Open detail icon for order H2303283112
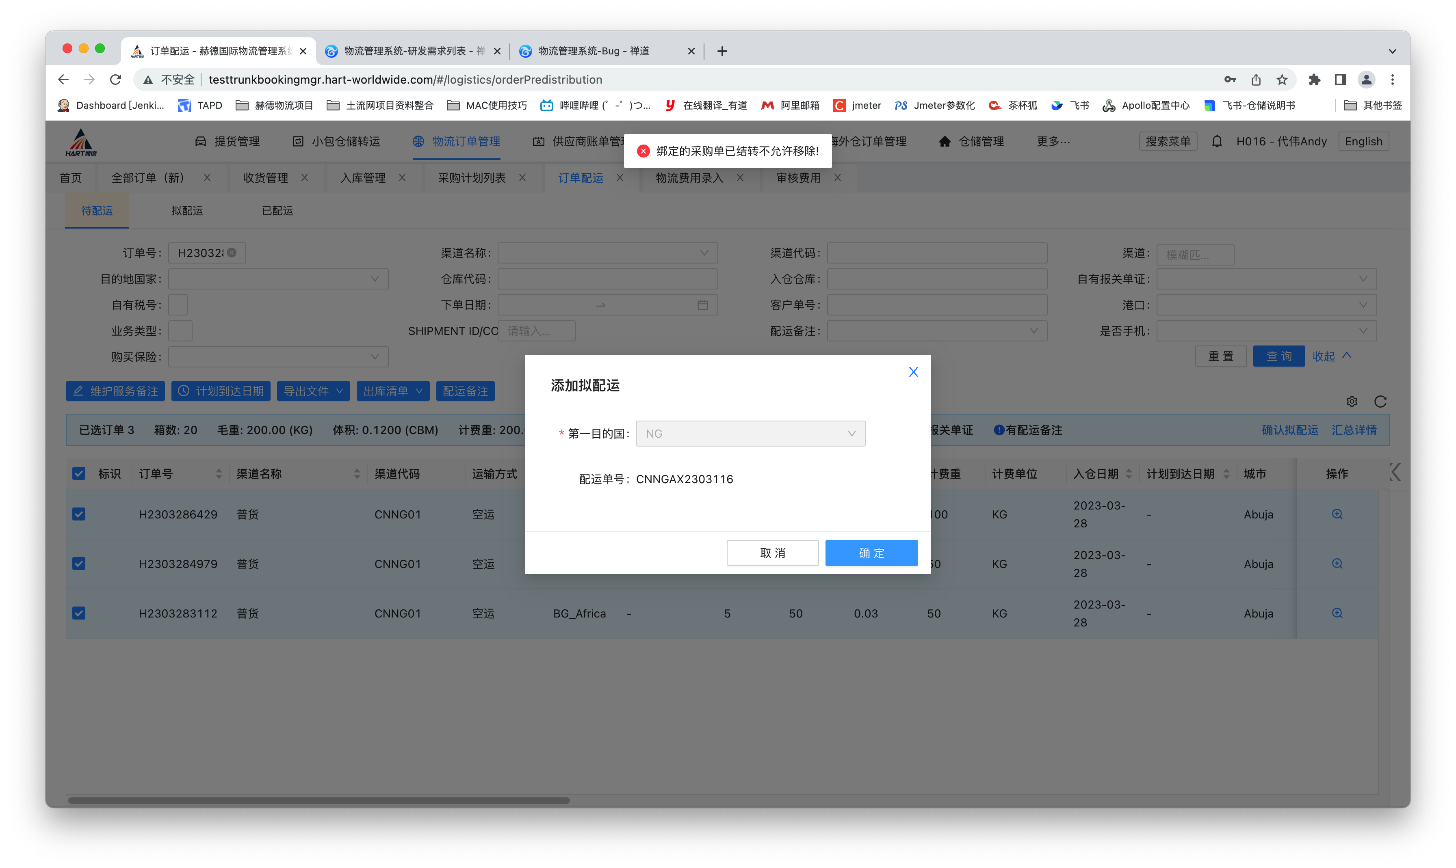Image resolution: width=1456 pixels, height=868 pixels. coord(1337,613)
